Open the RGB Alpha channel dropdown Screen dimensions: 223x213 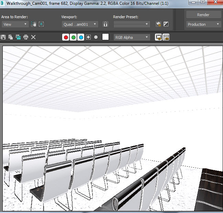(x=132, y=37)
